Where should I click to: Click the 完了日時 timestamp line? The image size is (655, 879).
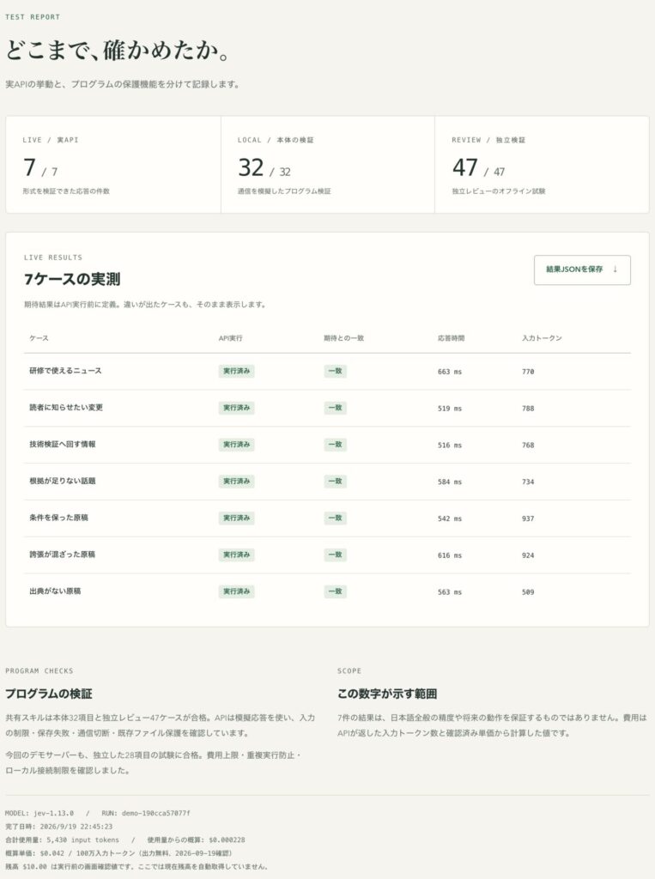[59, 827]
